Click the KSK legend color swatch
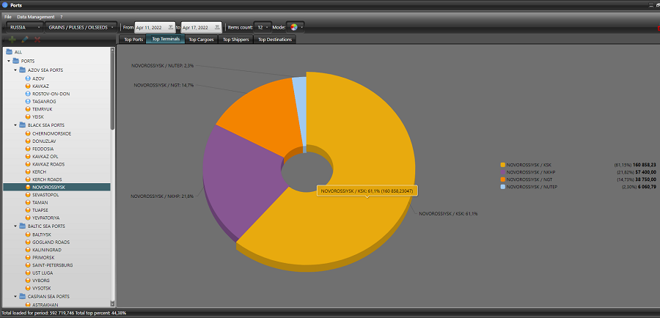Image resolution: width=660 pixels, height=318 pixels. (502, 165)
